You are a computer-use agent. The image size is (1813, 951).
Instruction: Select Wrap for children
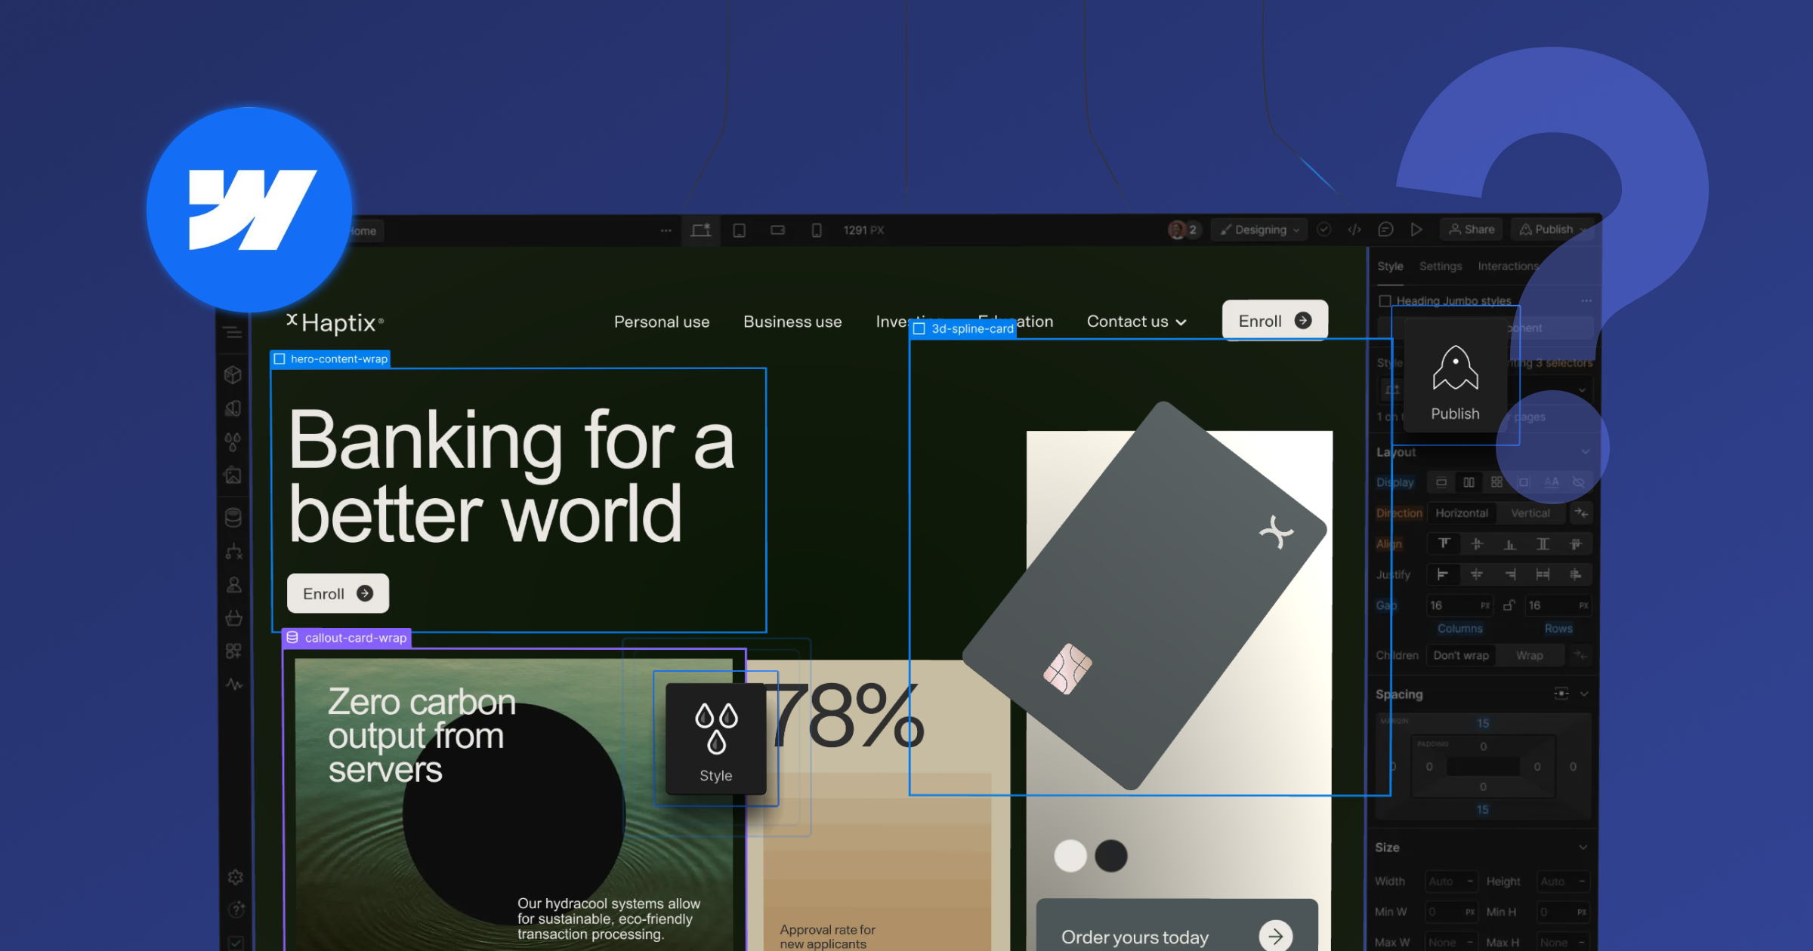(x=1529, y=655)
